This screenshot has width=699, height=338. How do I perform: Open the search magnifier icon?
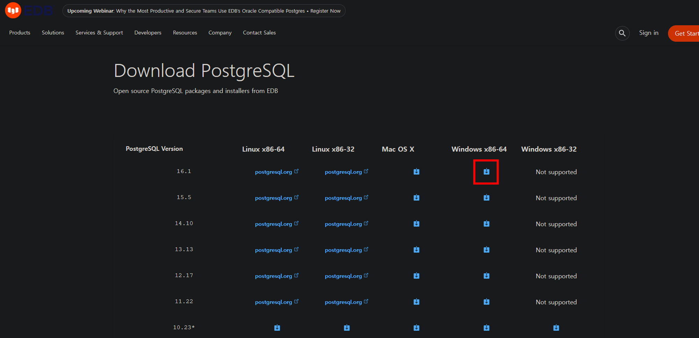(622, 33)
